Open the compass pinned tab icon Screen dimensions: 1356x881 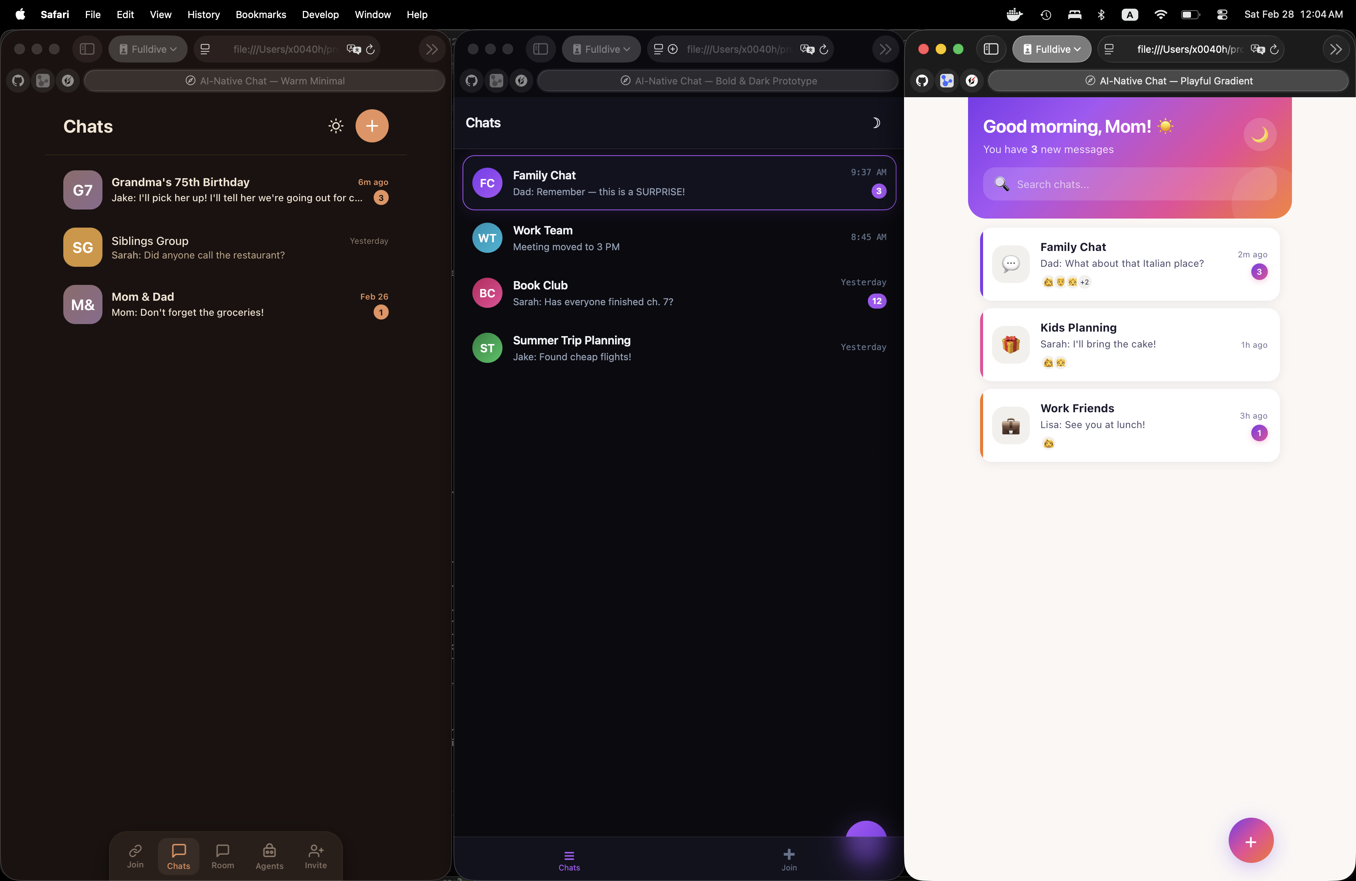pyautogui.click(x=68, y=81)
